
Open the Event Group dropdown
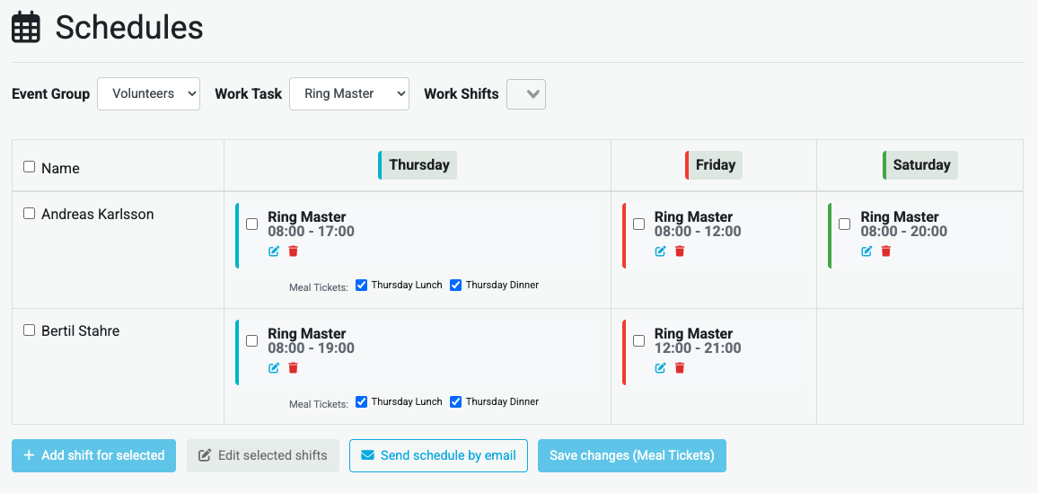pyautogui.click(x=148, y=93)
